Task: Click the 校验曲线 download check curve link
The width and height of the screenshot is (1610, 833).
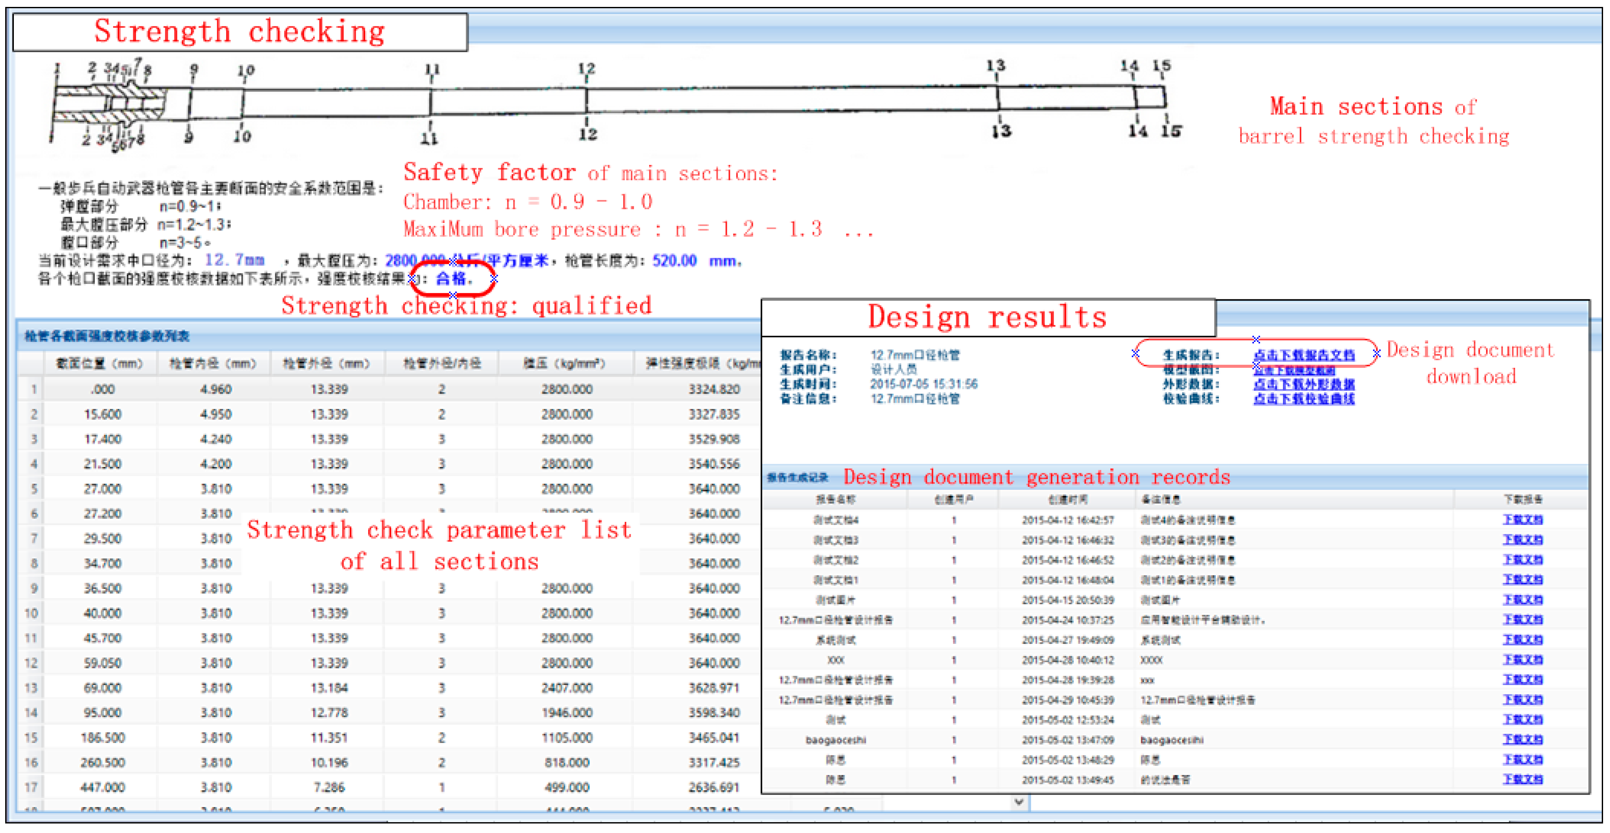Action: coord(1304,399)
